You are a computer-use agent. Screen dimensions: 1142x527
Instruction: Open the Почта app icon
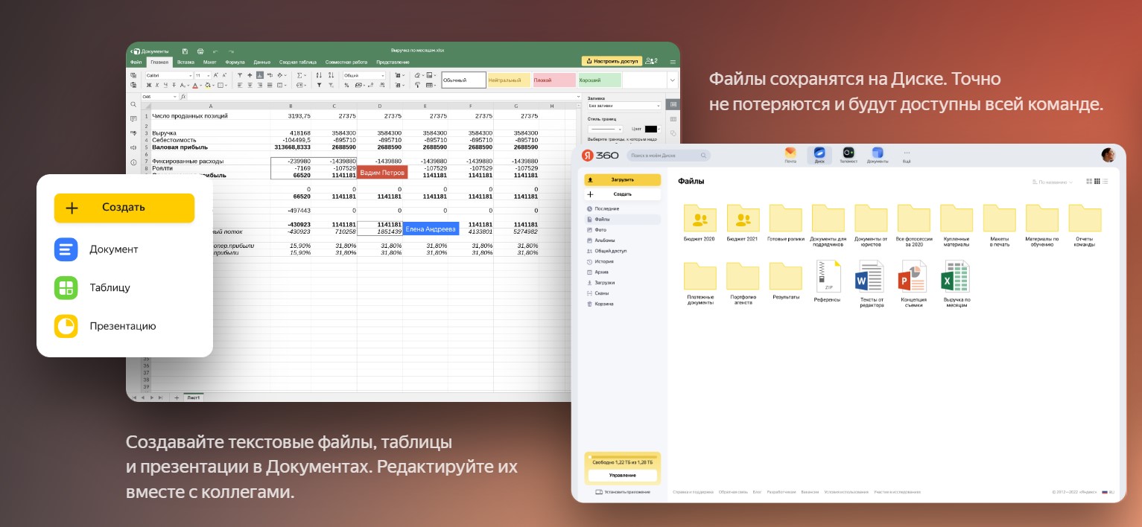coord(790,153)
